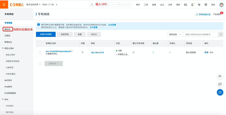Open the notification bell
The image size is (226, 115).
coord(192,5)
